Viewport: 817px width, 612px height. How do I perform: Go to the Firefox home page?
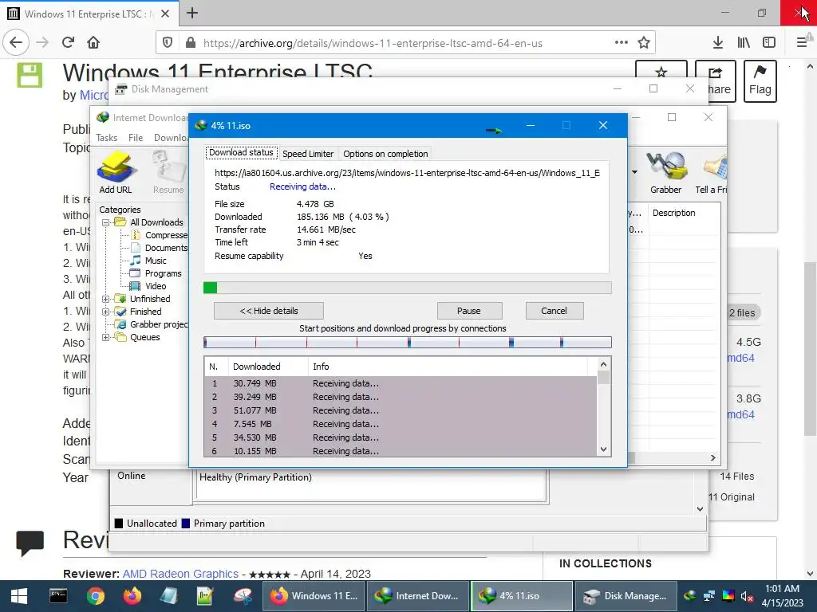[93, 43]
